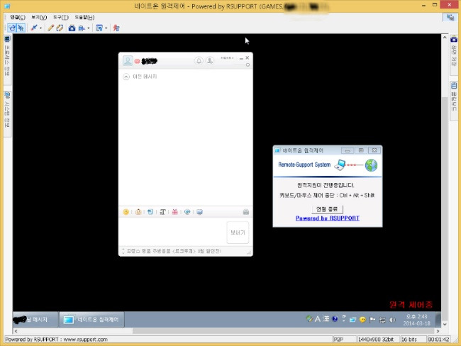Click the profile avatar in the chat window
The image size is (461, 346).
tap(128, 61)
